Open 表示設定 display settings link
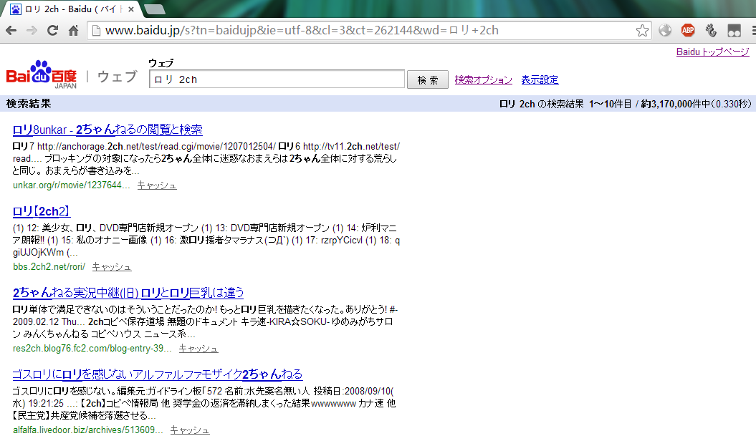756x441 pixels. pyautogui.click(x=540, y=80)
